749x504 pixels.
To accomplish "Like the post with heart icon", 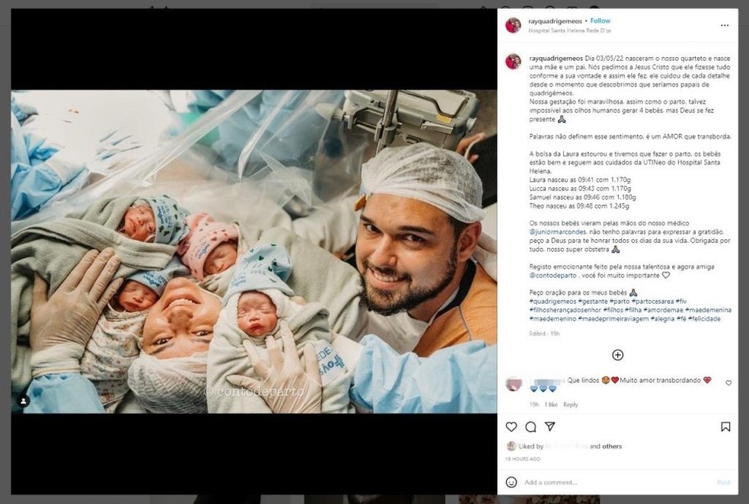I will [x=511, y=426].
